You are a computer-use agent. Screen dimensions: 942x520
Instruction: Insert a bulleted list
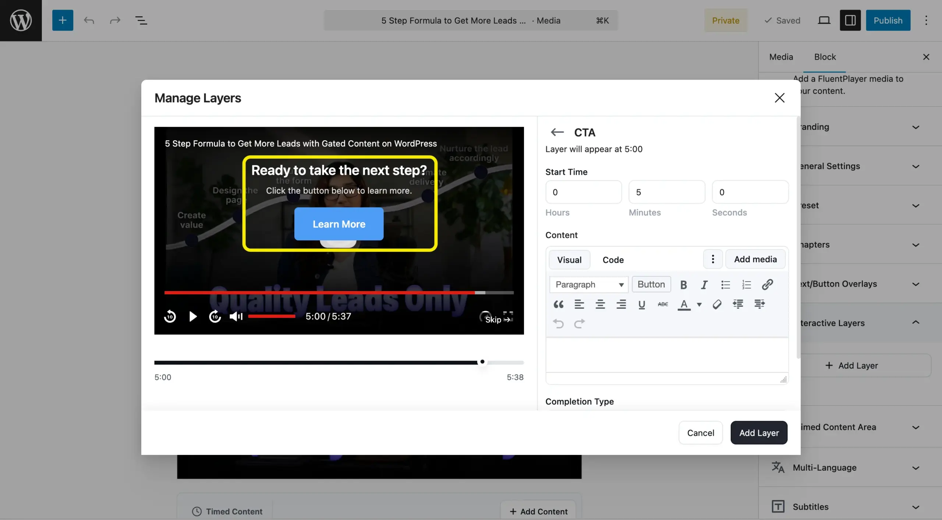[x=725, y=284]
